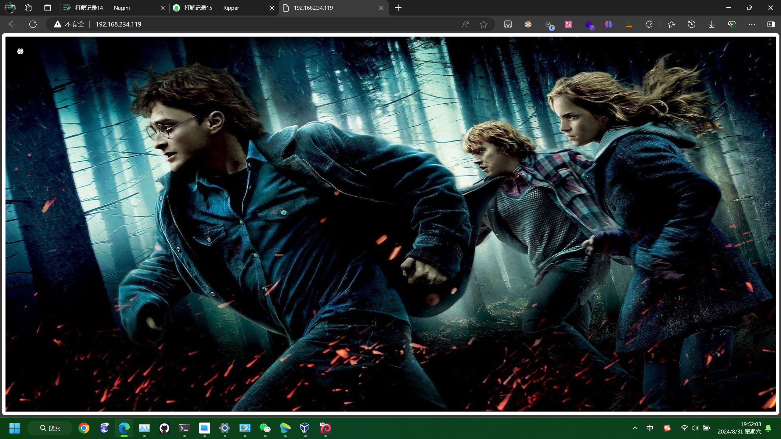The height and width of the screenshot is (439, 781).
Task: Open the checkmark extension with badge 0
Action: (549, 25)
